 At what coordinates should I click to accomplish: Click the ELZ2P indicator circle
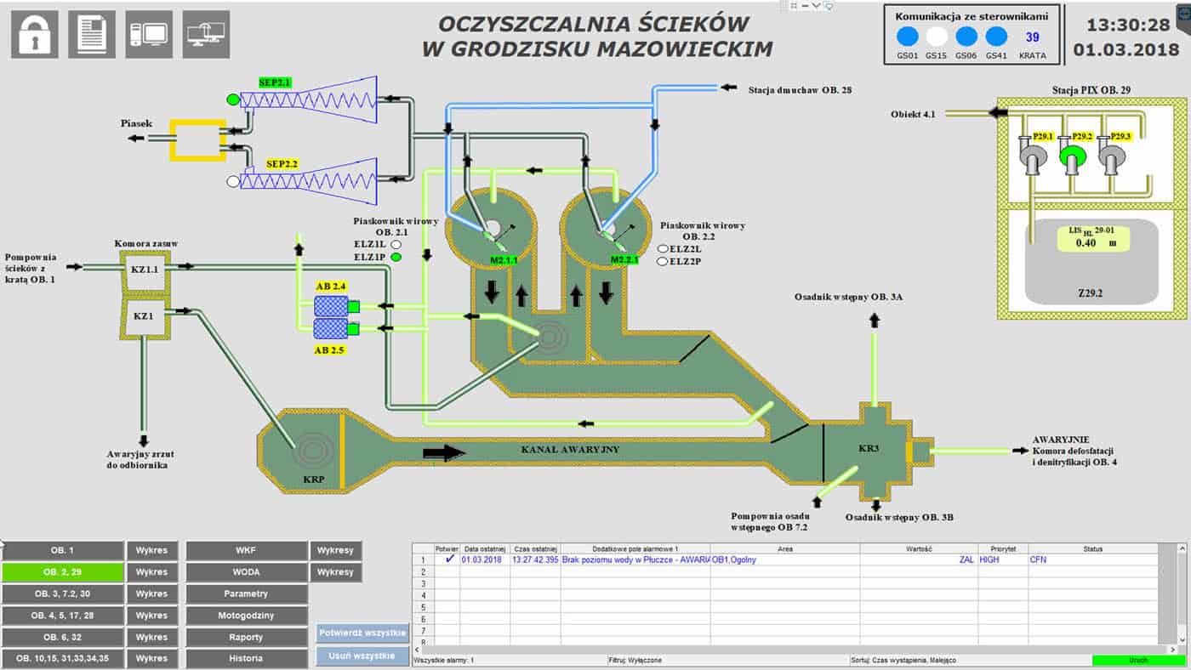pyautogui.click(x=663, y=262)
